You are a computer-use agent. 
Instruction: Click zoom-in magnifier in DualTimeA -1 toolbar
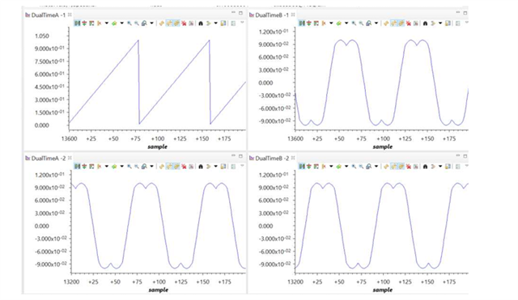tap(129, 23)
